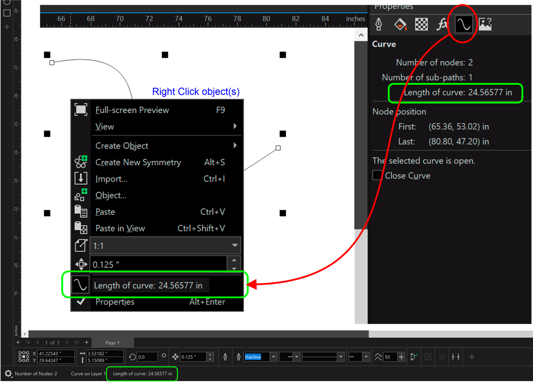Click the 'inches' ruler unit label
Image resolution: width=533 pixels, height=384 pixels.
point(355,19)
